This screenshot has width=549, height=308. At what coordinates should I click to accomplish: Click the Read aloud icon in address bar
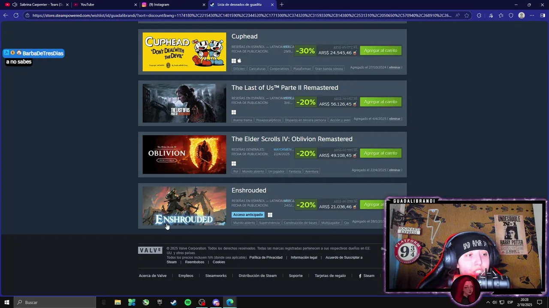pos(458,15)
